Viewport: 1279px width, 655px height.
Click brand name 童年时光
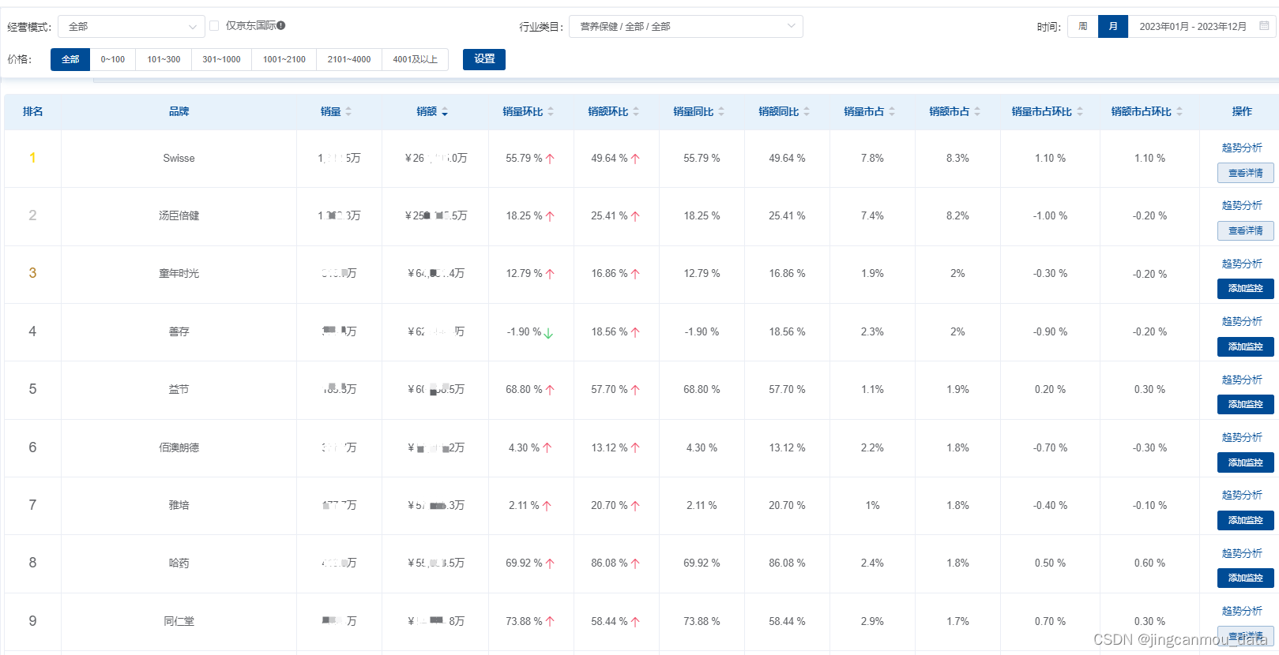[x=179, y=274]
